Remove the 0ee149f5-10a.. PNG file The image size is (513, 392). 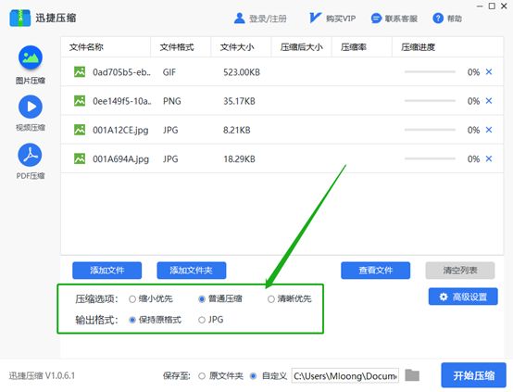489,101
